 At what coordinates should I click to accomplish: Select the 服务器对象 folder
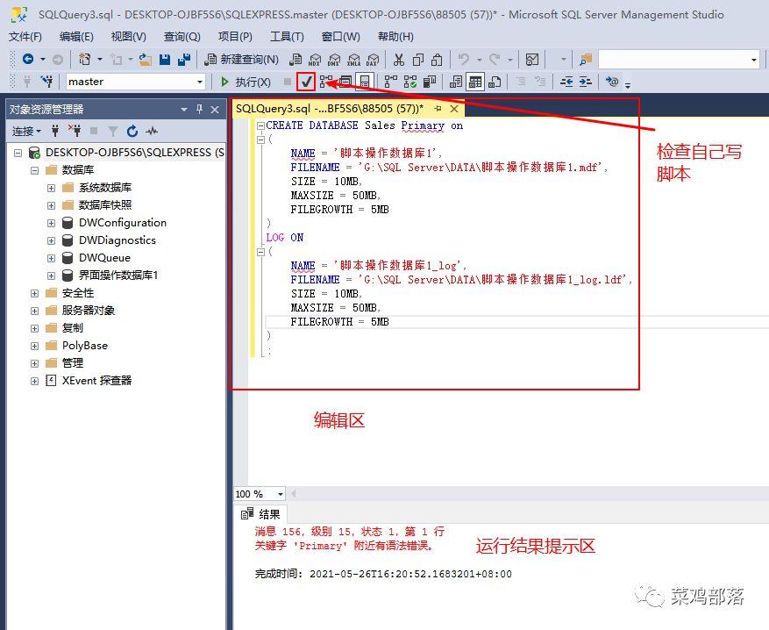pyautogui.click(x=89, y=311)
